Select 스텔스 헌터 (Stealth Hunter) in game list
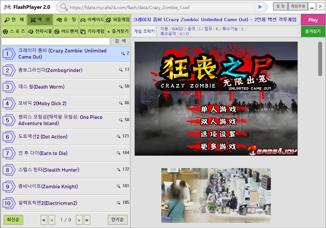The height and width of the screenshot is (228, 326). (66, 170)
